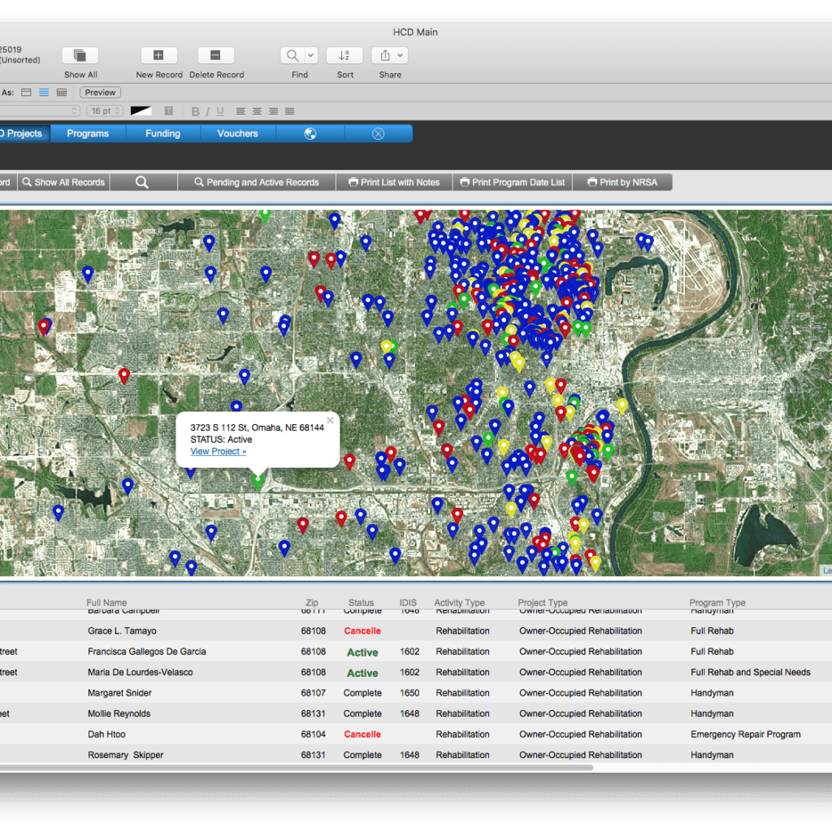The height and width of the screenshot is (832, 832).
Task: Open the font size dropdown showing 16 pt
Action: tap(104, 110)
